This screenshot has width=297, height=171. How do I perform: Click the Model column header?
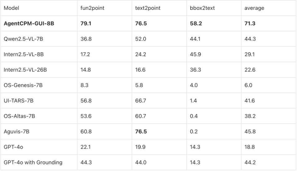click(11, 8)
